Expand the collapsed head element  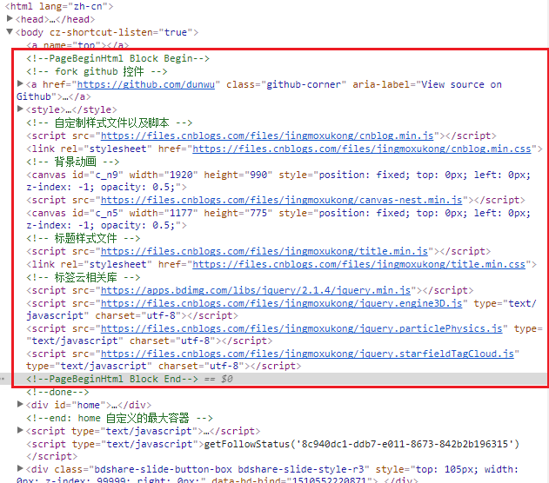(x=10, y=18)
